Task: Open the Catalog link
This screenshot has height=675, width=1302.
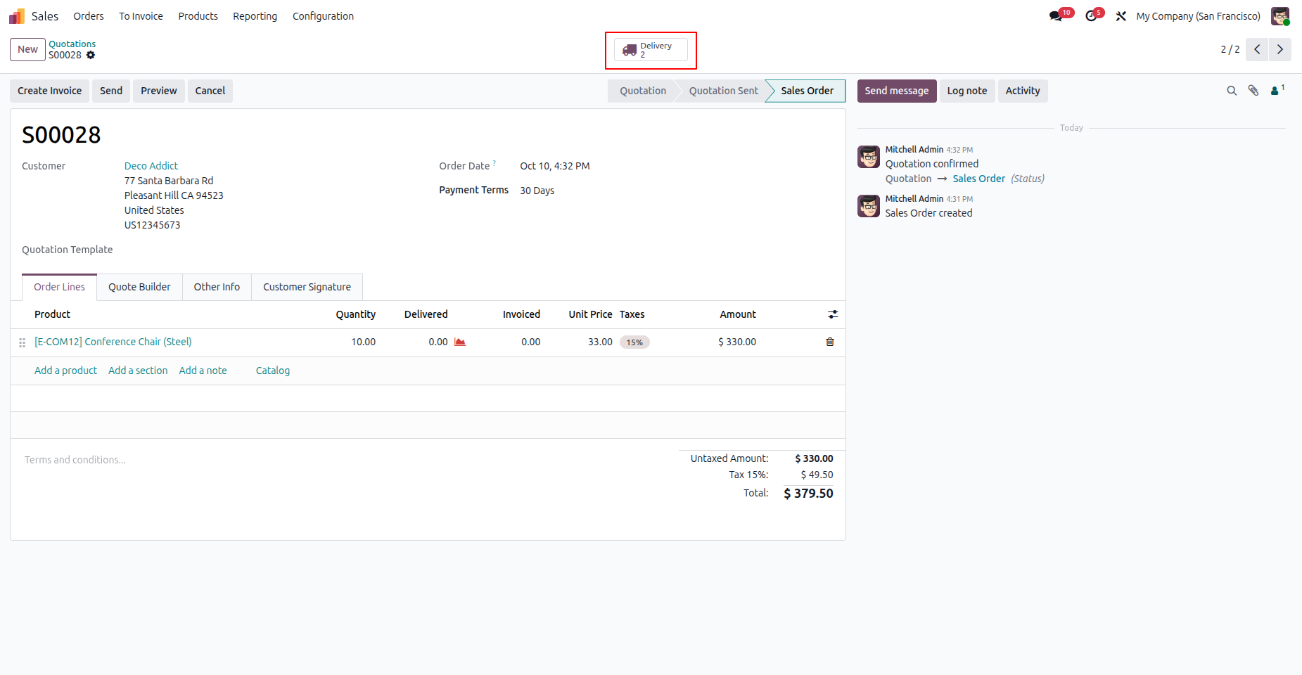Action: click(273, 371)
